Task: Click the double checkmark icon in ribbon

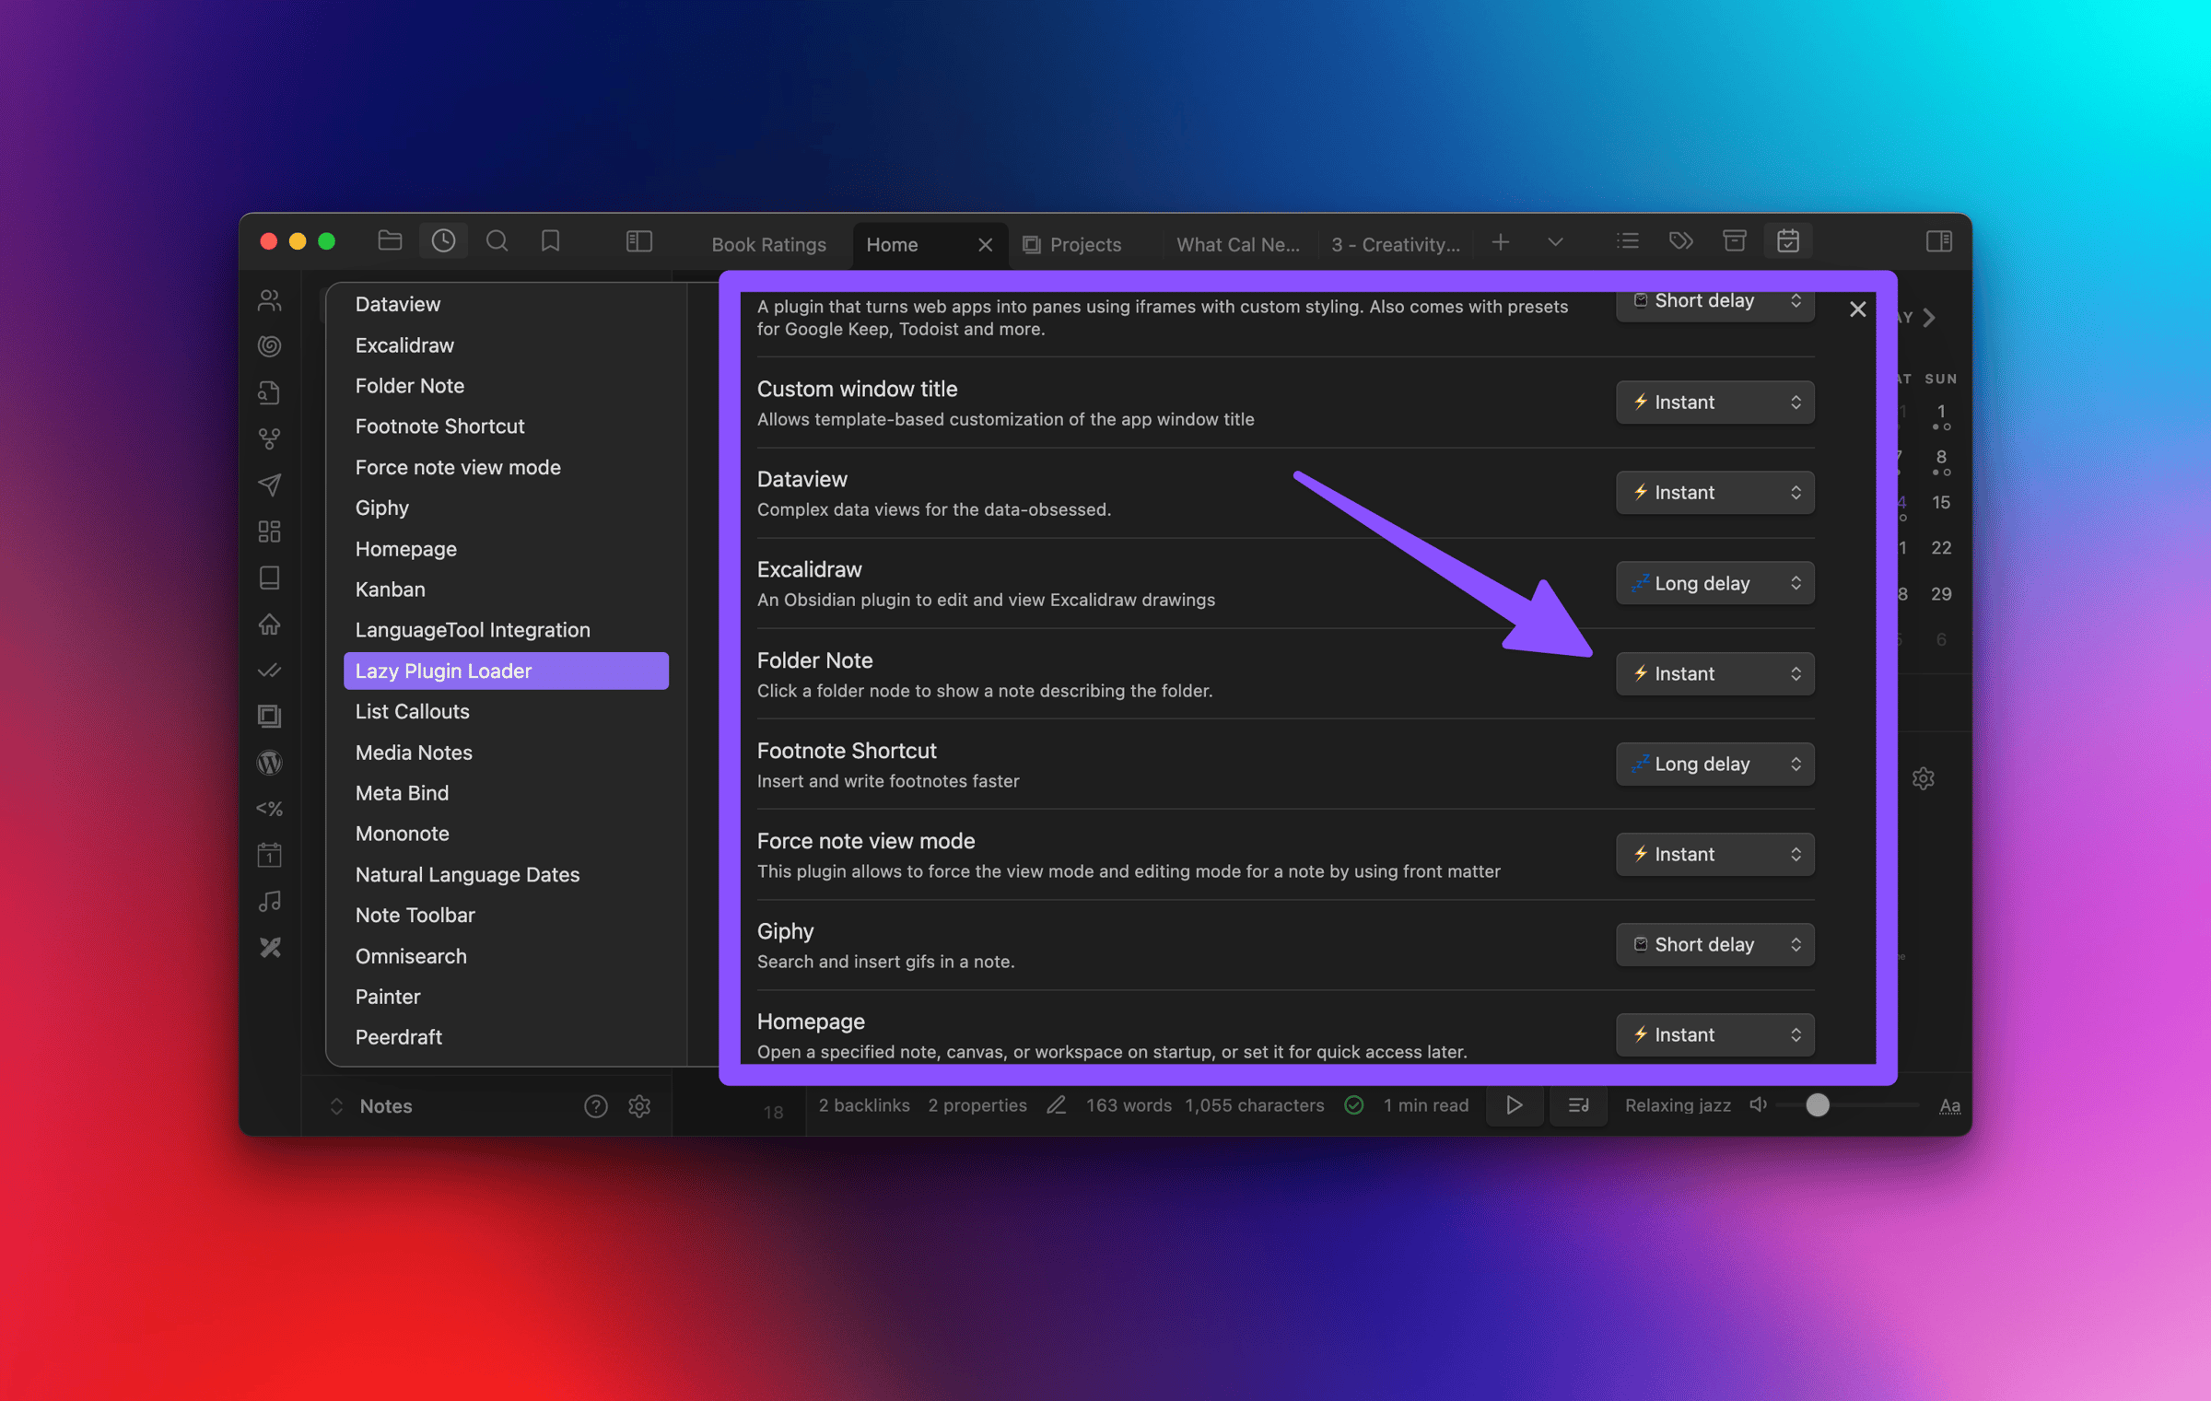Action: [269, 670]
